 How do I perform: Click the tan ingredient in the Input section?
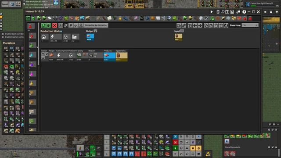[x=179, y=37]
